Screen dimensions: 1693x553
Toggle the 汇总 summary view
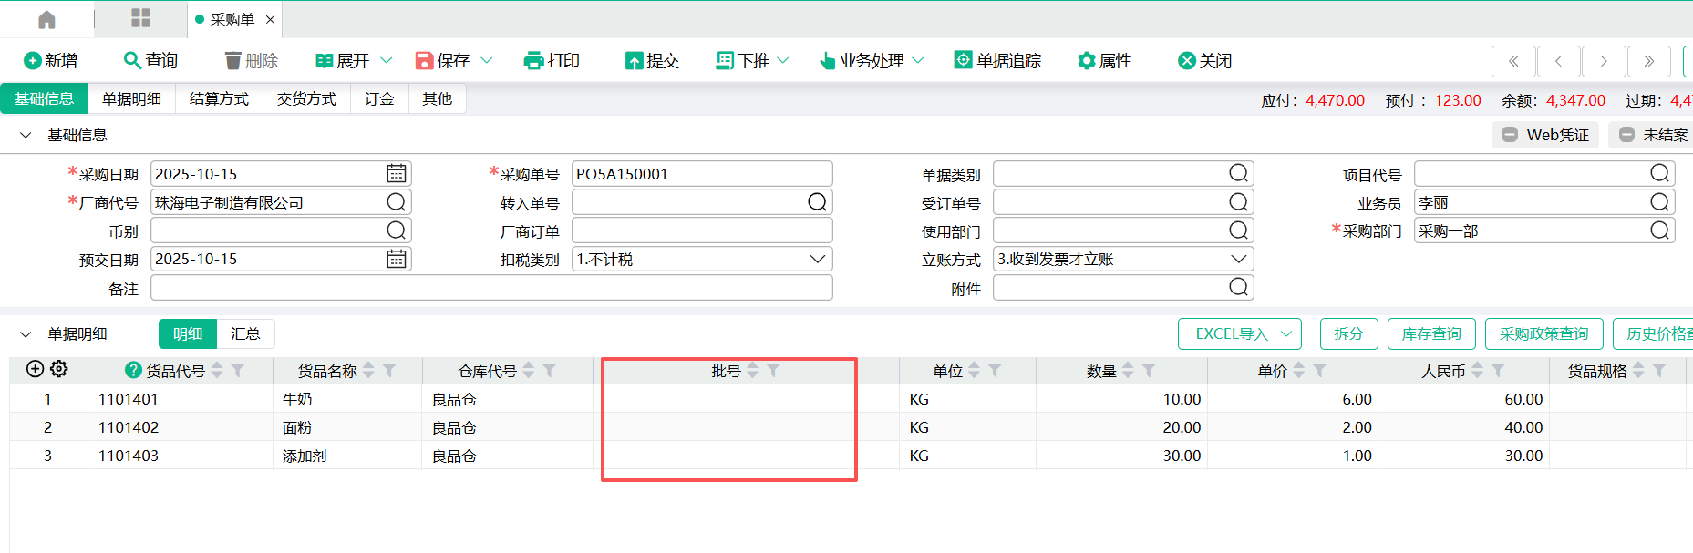click(245, 334)
